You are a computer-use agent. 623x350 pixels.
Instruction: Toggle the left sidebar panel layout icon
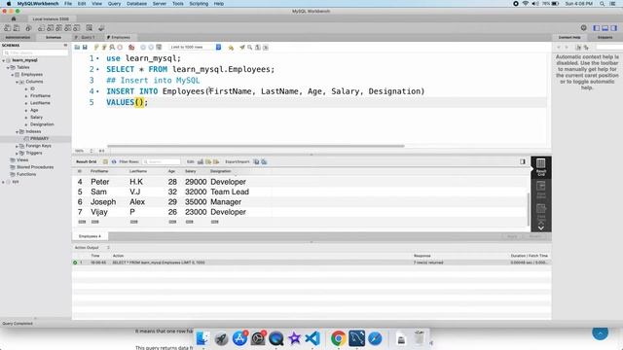click(x=597, y=28)
